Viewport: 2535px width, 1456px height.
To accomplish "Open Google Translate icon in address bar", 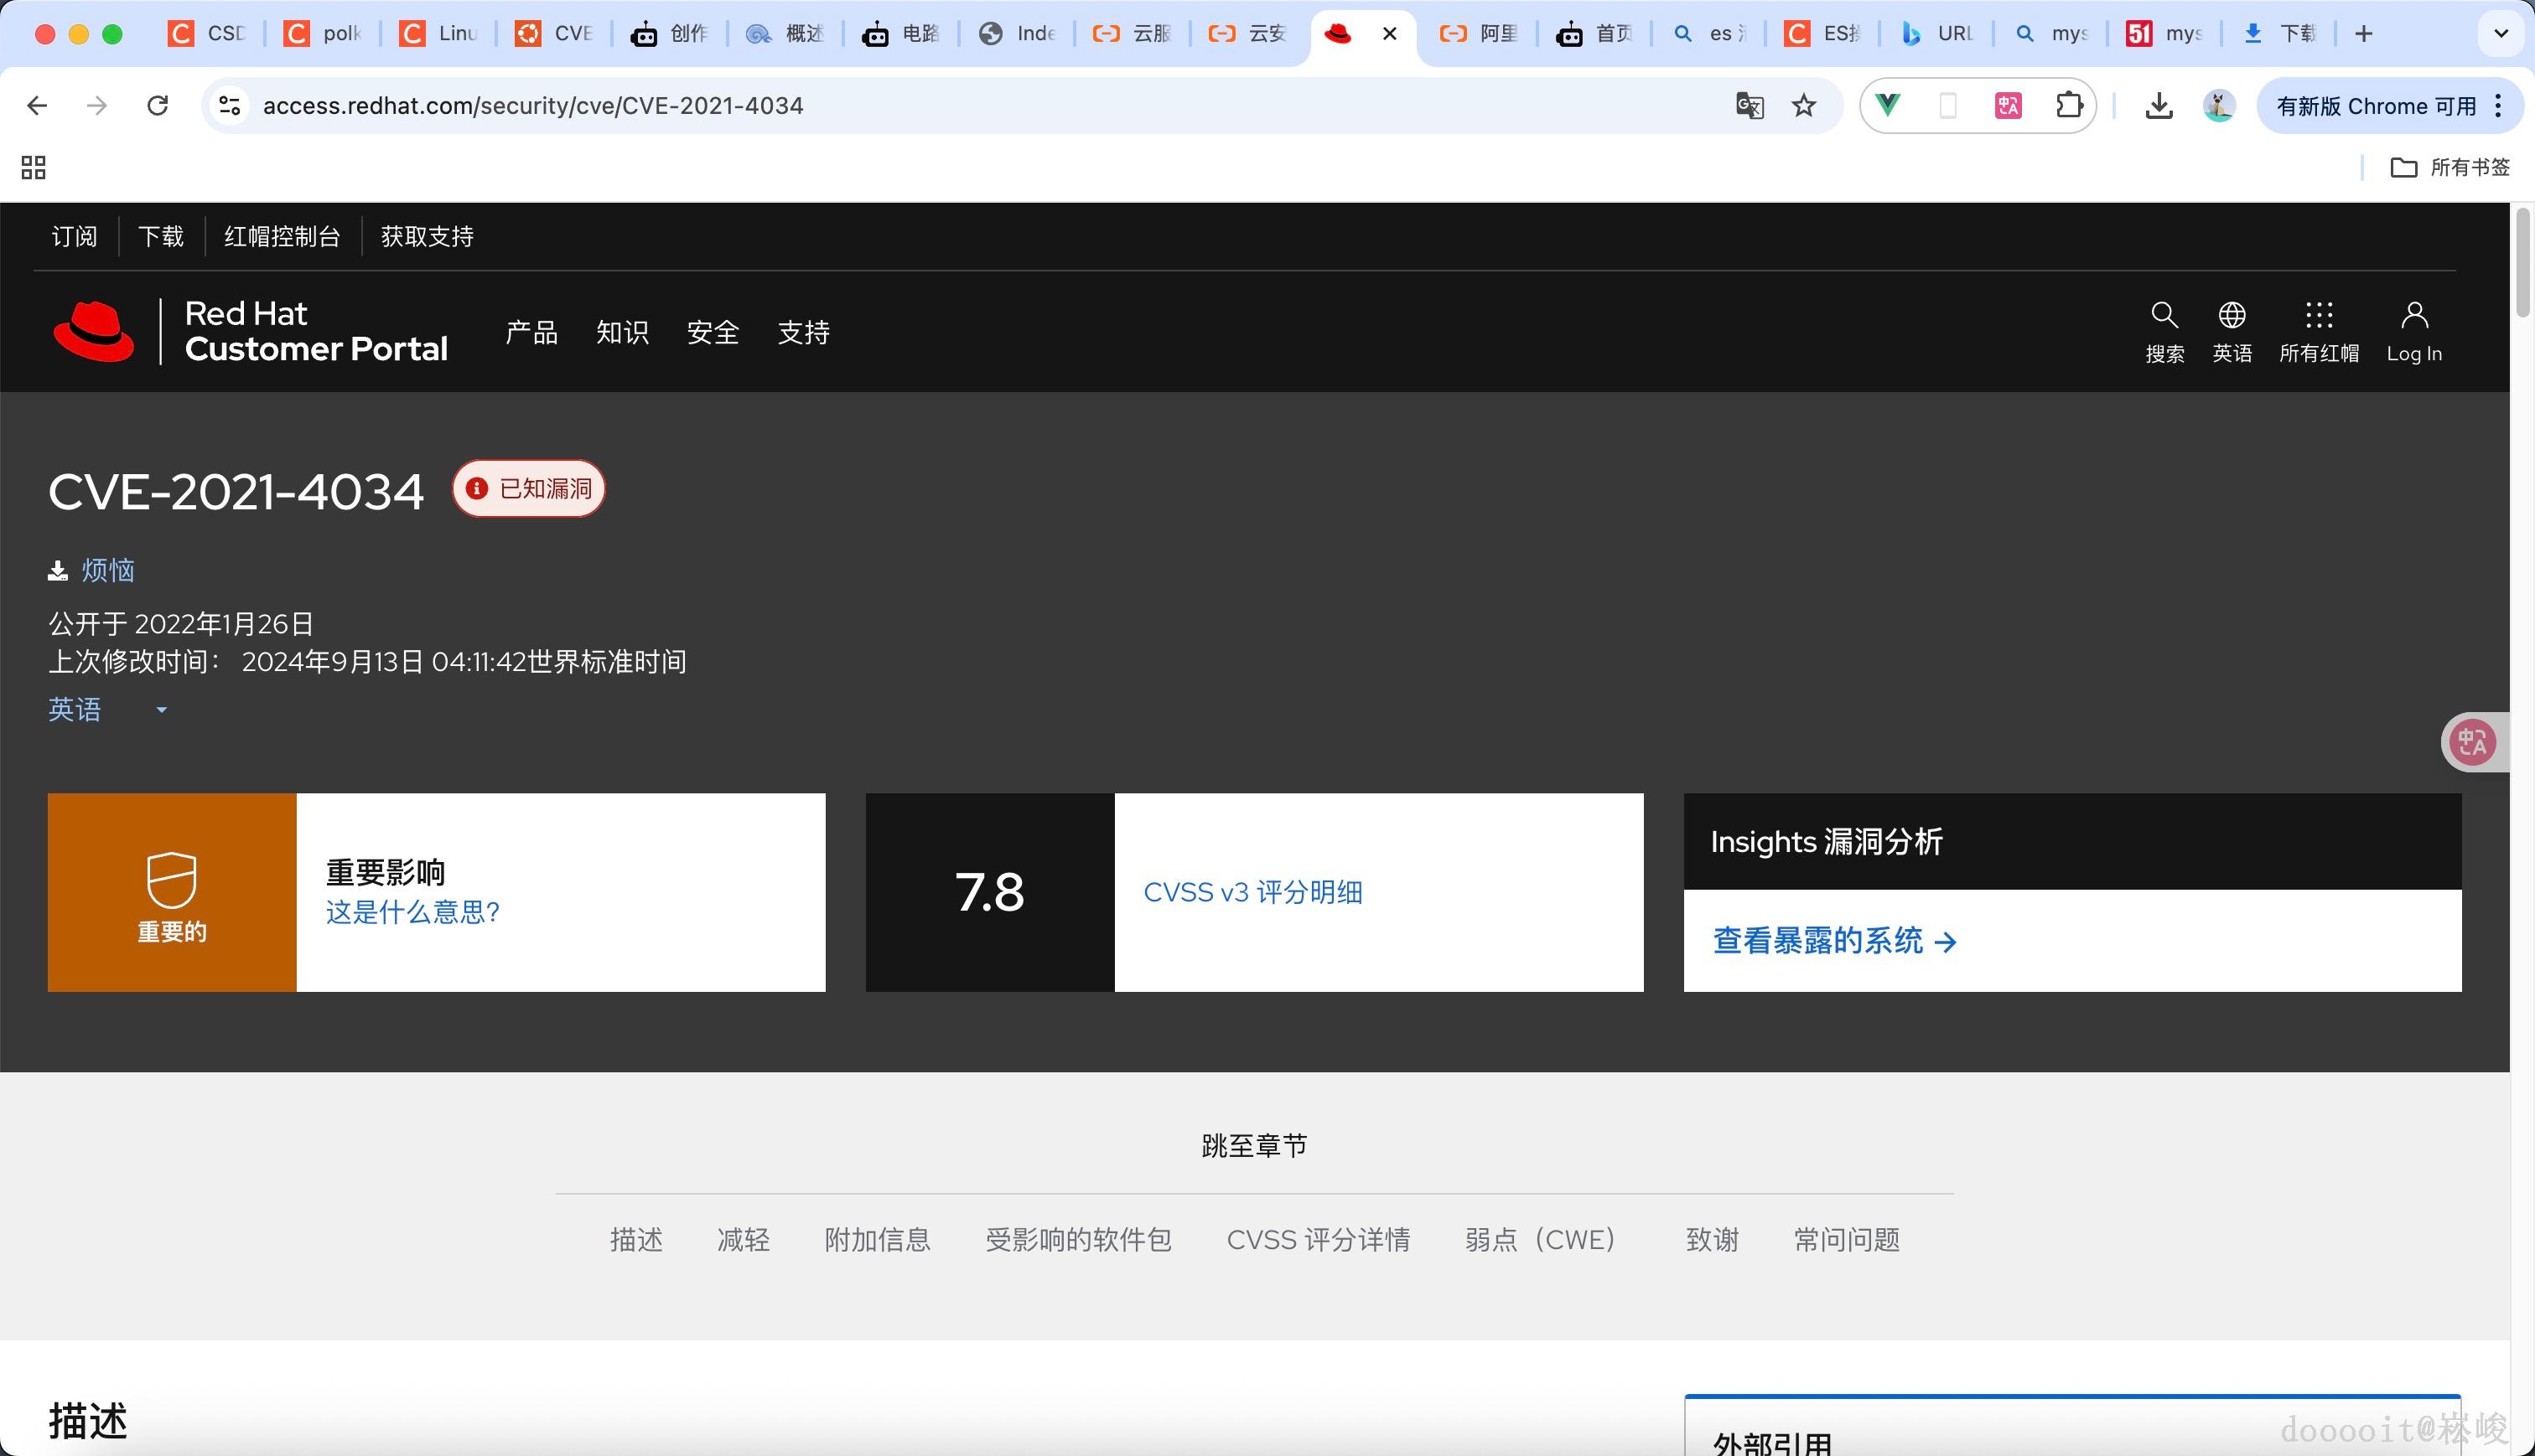I will coord(1749,105).
